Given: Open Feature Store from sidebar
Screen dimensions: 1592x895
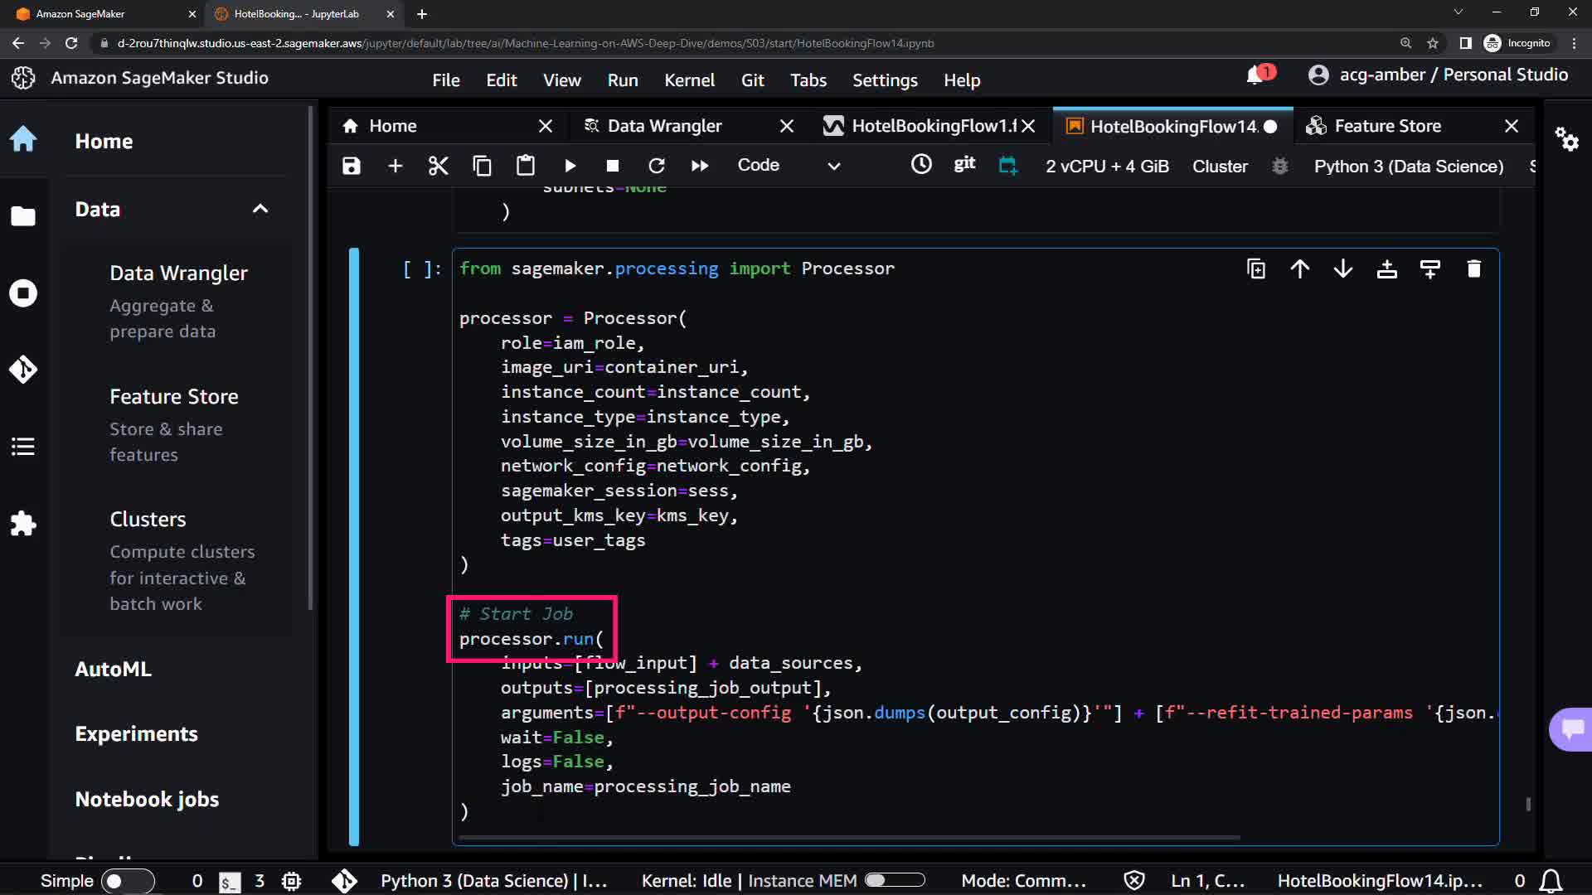Looking at the screenshot, I should click(x=173, y=397).
